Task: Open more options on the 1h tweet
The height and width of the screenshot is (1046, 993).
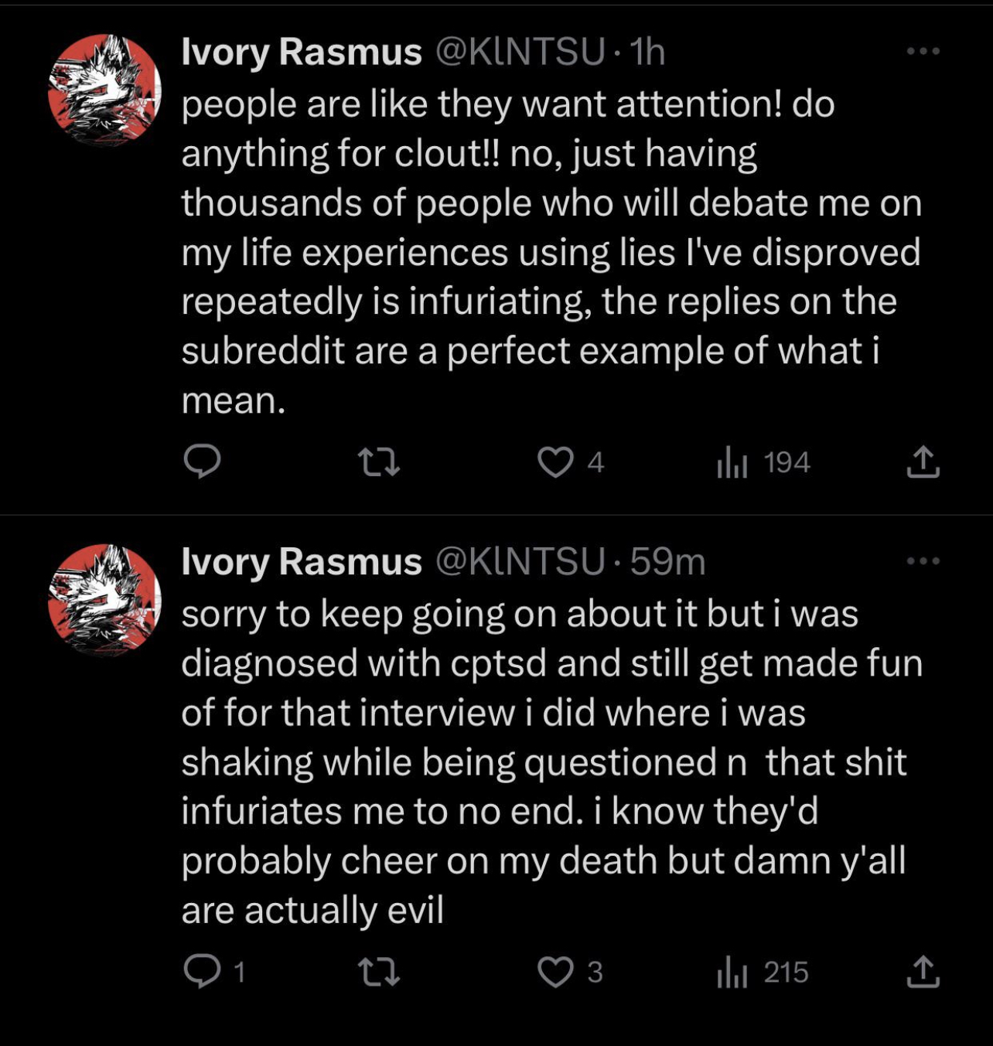Action: pyautogui.click(x=923, y=51)
